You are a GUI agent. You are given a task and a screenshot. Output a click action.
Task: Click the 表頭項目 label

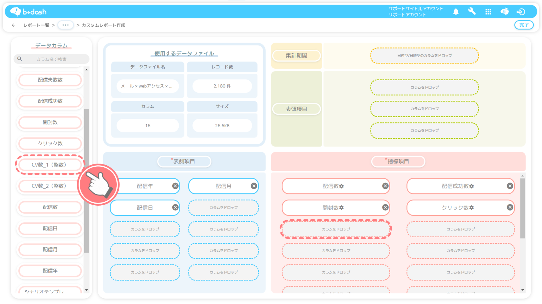point(296,109)
